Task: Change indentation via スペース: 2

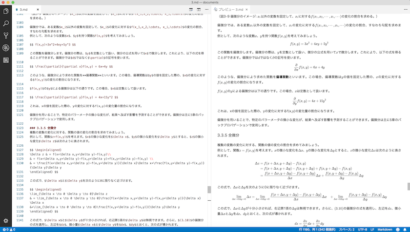Action: pos(347,230)
